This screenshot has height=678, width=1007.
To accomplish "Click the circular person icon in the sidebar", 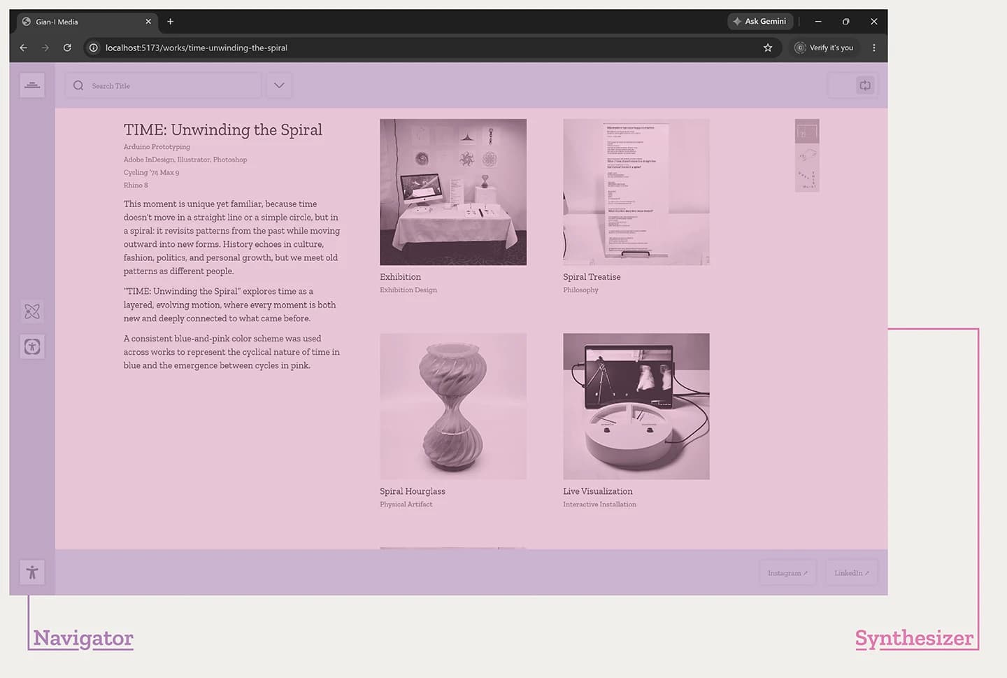I will coord(32,346).
